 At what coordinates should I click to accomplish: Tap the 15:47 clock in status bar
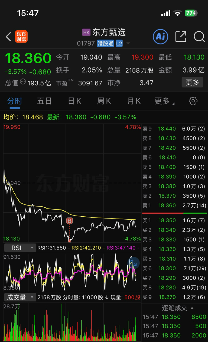coord(28,13)
